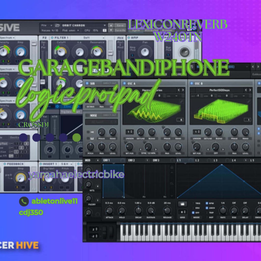Switch to the ENV 1 tab
This screenshot has height=261, width=261.
(113, 160)
